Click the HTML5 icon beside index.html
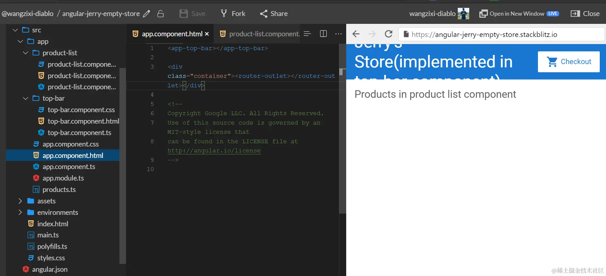Screen dimensions: 606x276 [x=31, y=224]
